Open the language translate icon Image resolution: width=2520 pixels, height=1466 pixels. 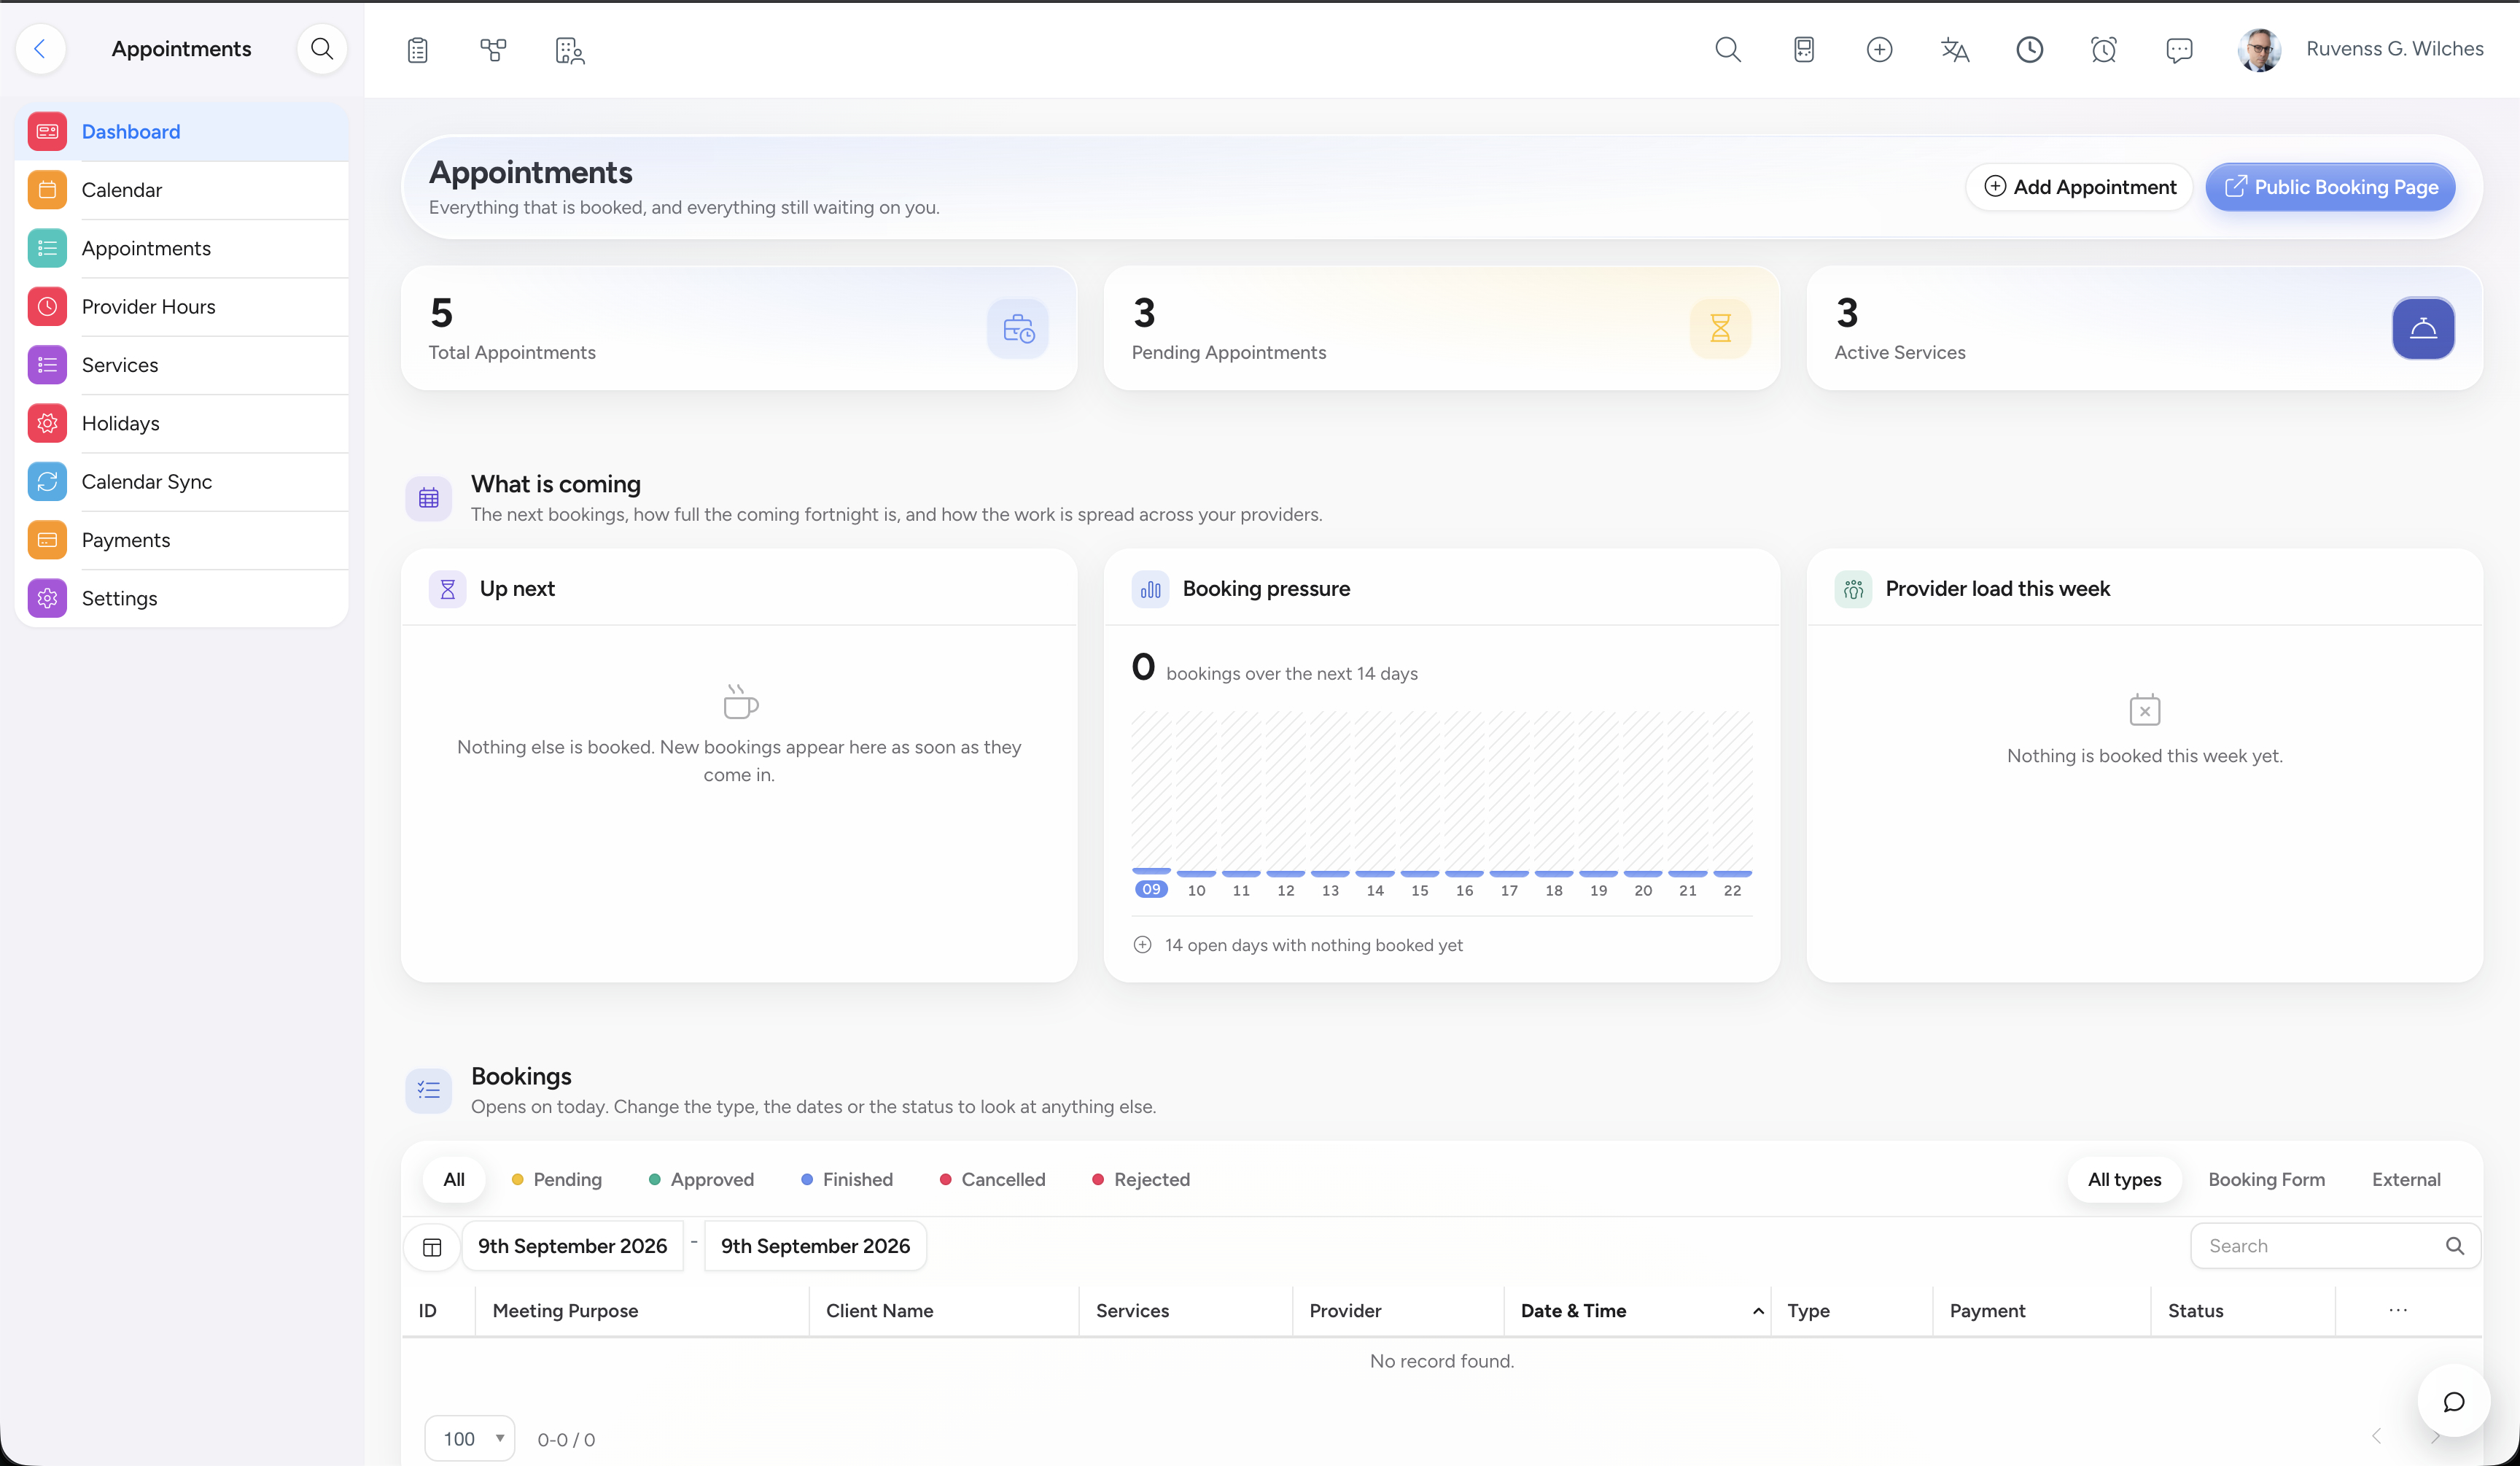pos(1955,49)
